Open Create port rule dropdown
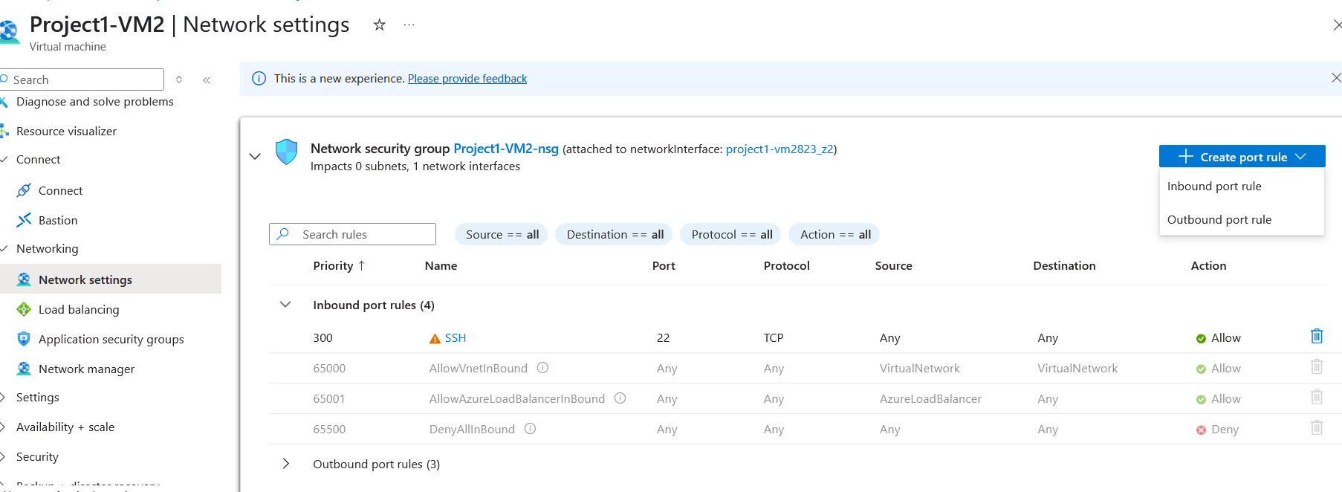This screenshot has height=492, width=1342. [x=1242, y=157]
